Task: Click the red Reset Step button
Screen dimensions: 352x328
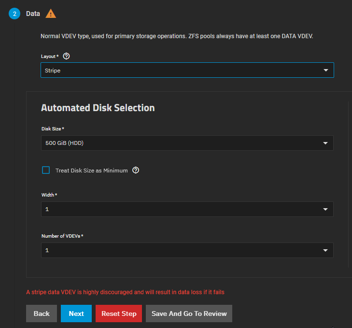Action: pos(119,314)
